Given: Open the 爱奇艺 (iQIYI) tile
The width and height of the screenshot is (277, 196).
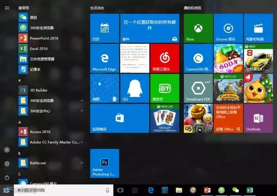Looking at the screenshot, I should pos(164,89).
